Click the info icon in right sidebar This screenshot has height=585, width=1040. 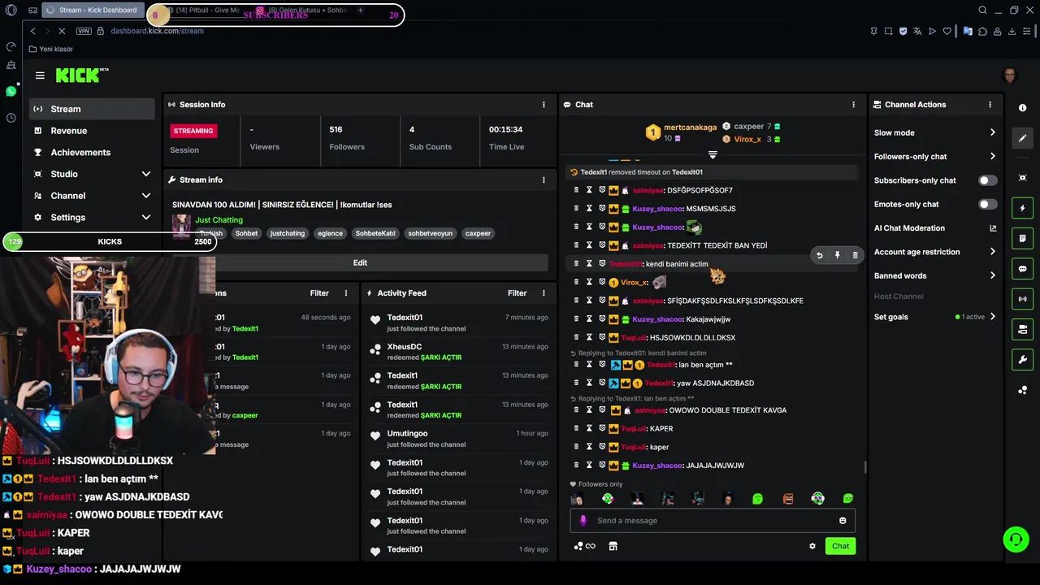point(1022,108)
